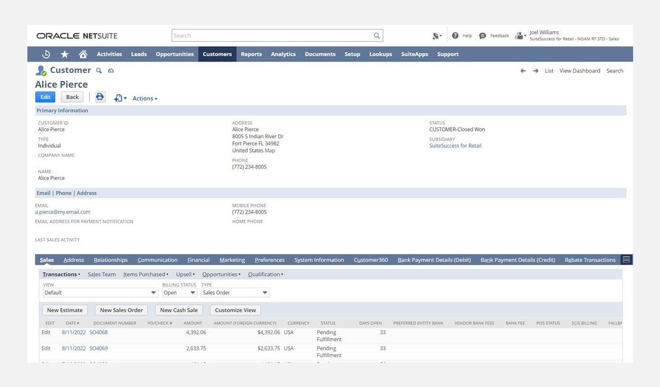Click the subtab layout icon at tab bar end
The image size is (660, 387).
pos(626,260)
